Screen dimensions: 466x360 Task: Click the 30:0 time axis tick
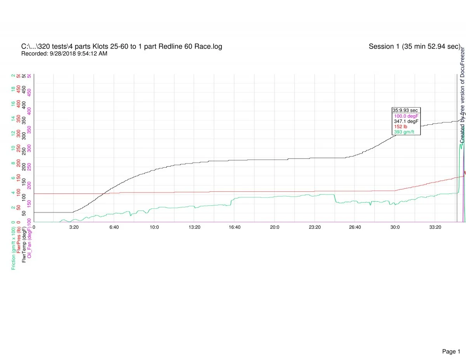(395, 227)
